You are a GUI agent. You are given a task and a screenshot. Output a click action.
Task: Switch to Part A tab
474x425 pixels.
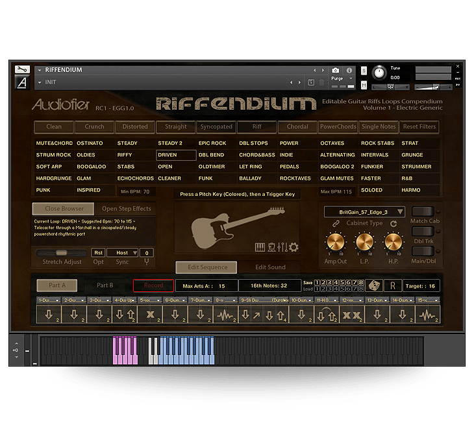(x=57, y=285)
